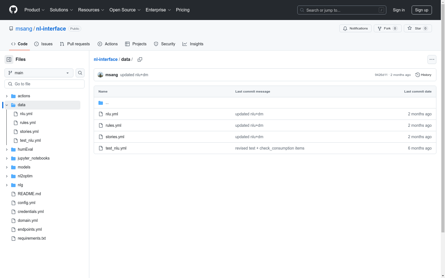Collapse the data folder chevron
Viewport: 445px width, 278px height.
(7, 105)
